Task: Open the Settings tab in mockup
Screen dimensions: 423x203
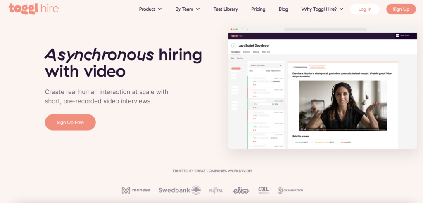Action: pyautogui.click(x=256, y=52)
